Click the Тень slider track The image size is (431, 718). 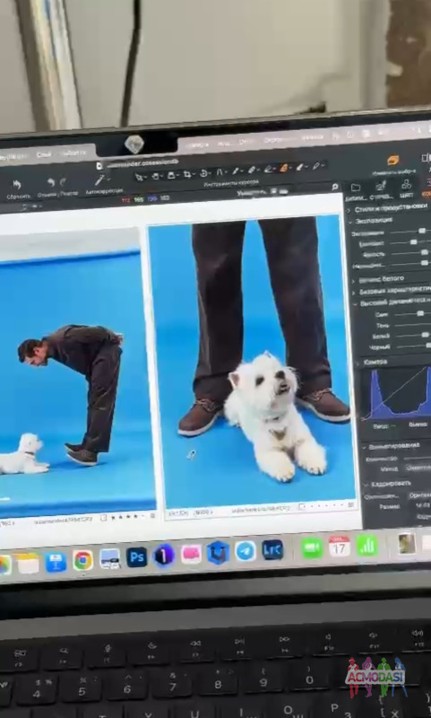click(x=413, y=325)
